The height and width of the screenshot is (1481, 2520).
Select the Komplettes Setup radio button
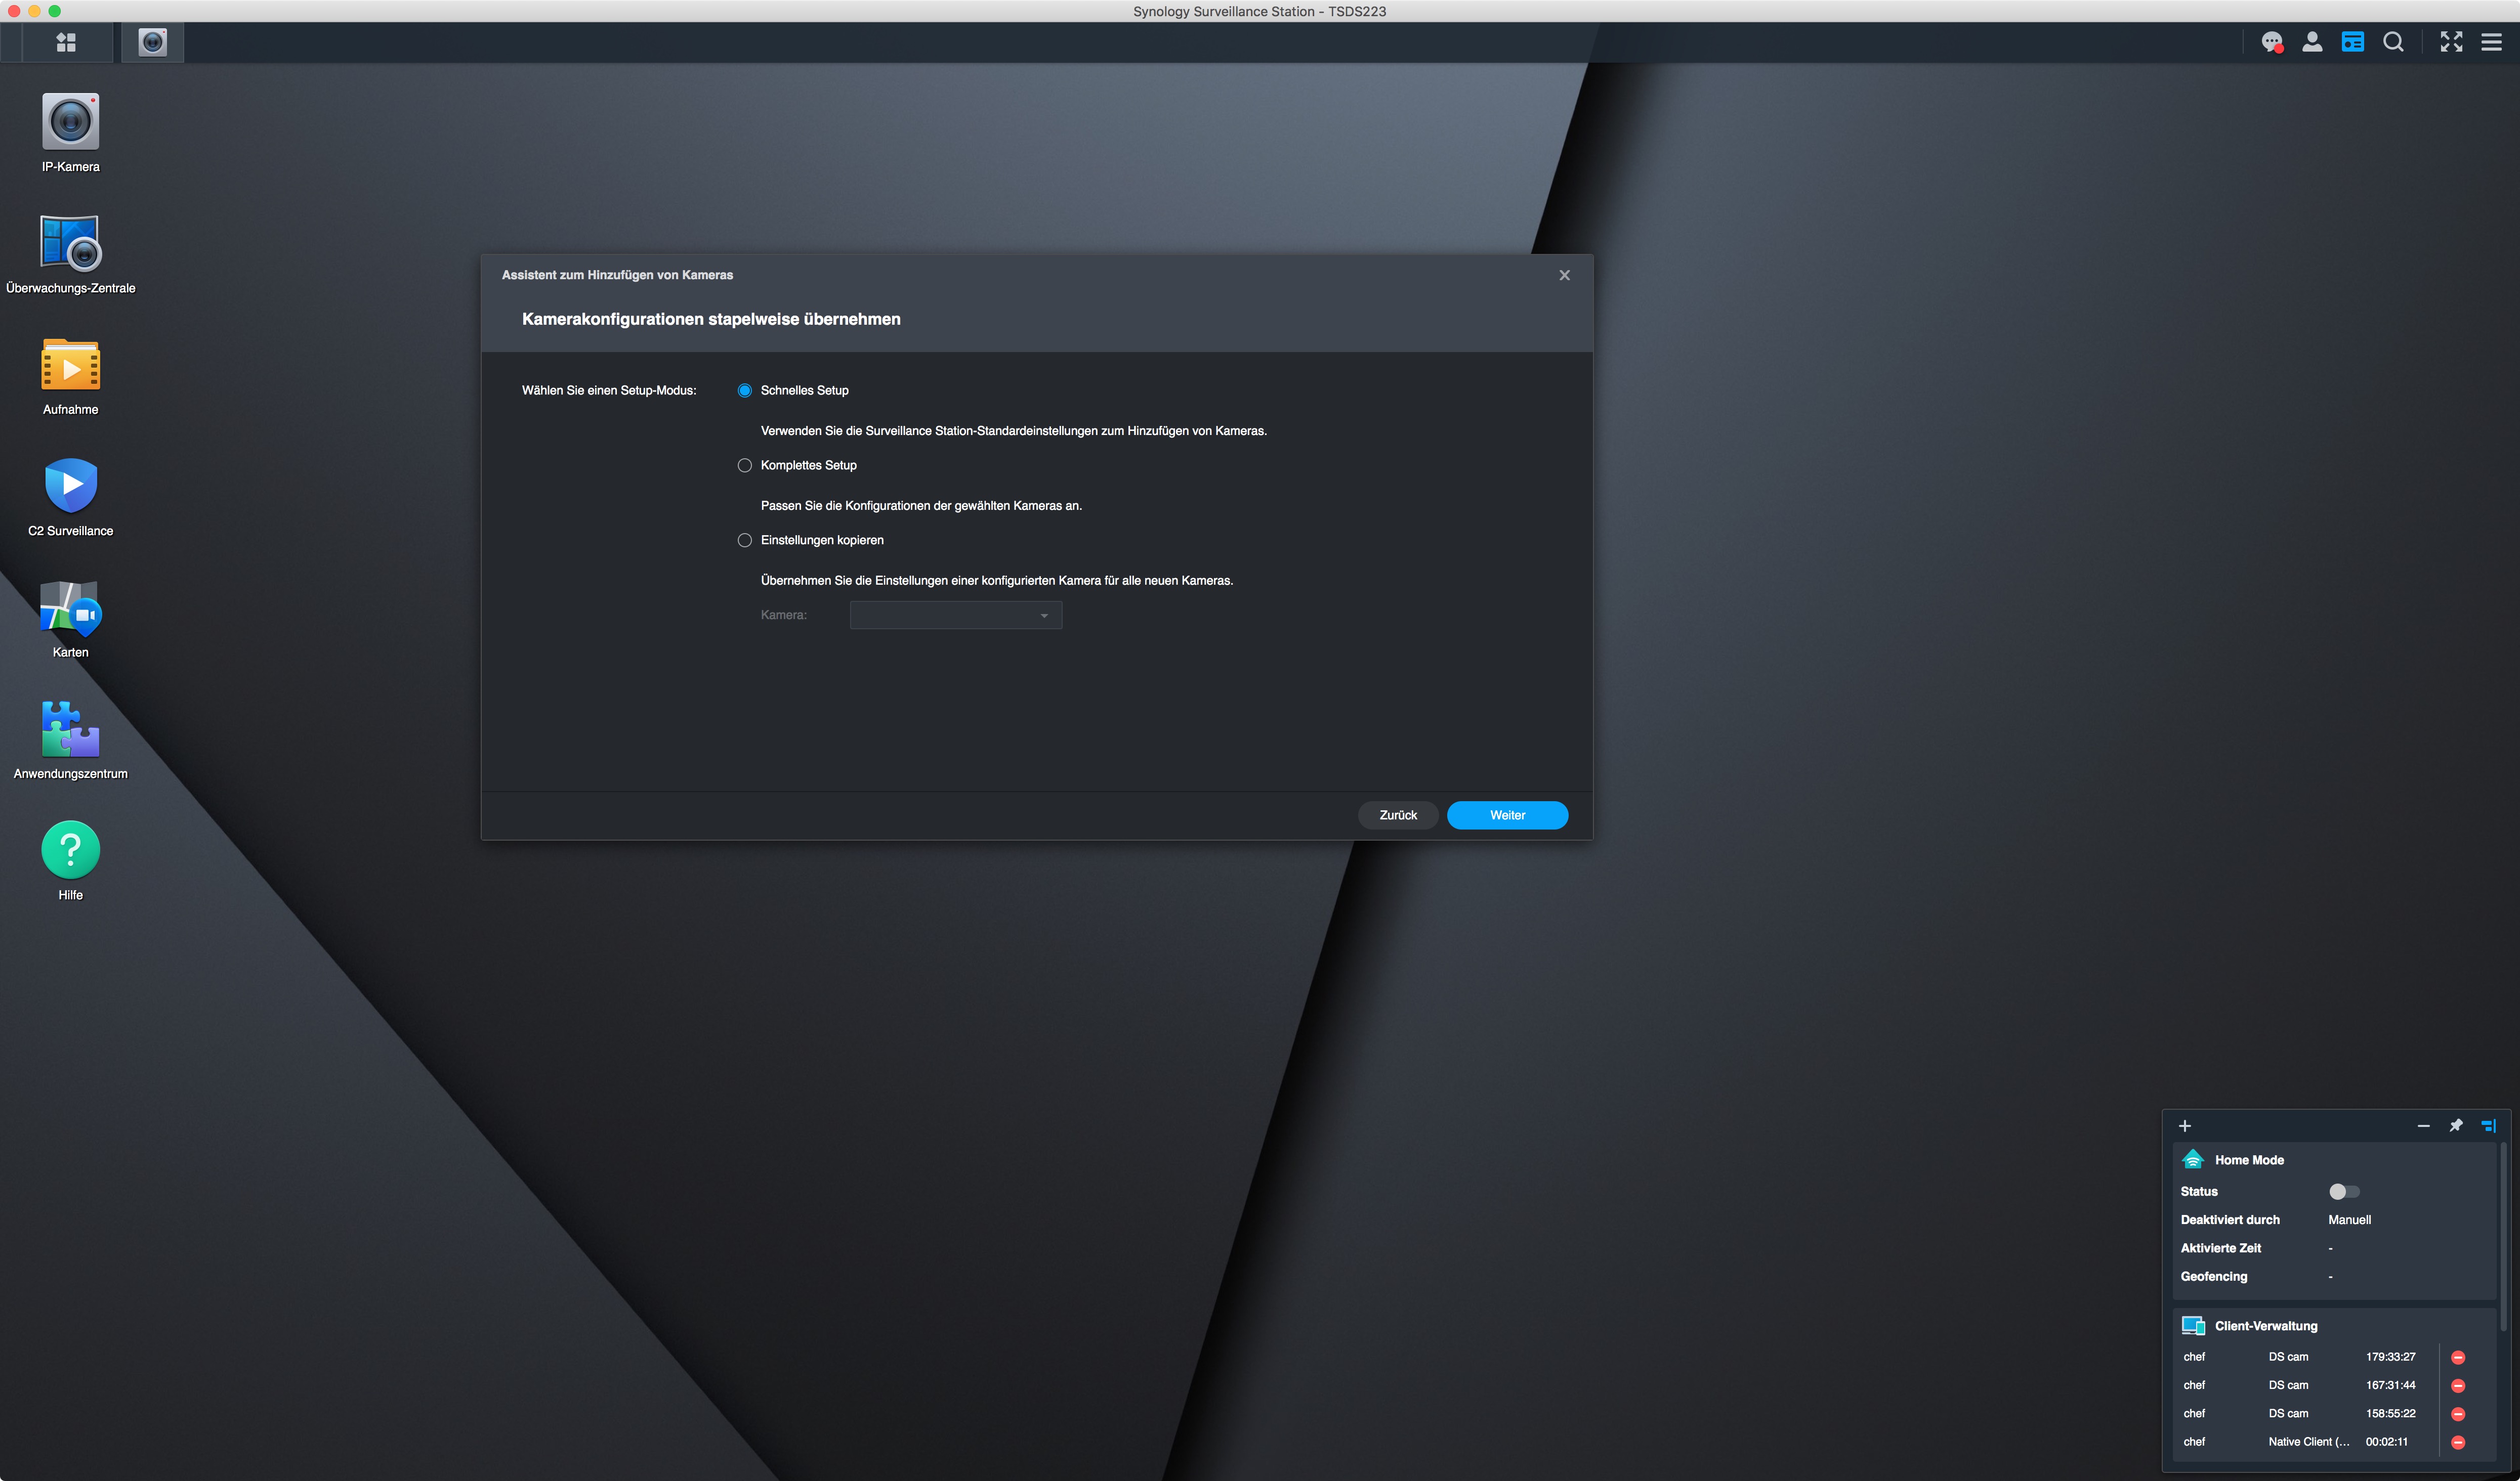745,466
